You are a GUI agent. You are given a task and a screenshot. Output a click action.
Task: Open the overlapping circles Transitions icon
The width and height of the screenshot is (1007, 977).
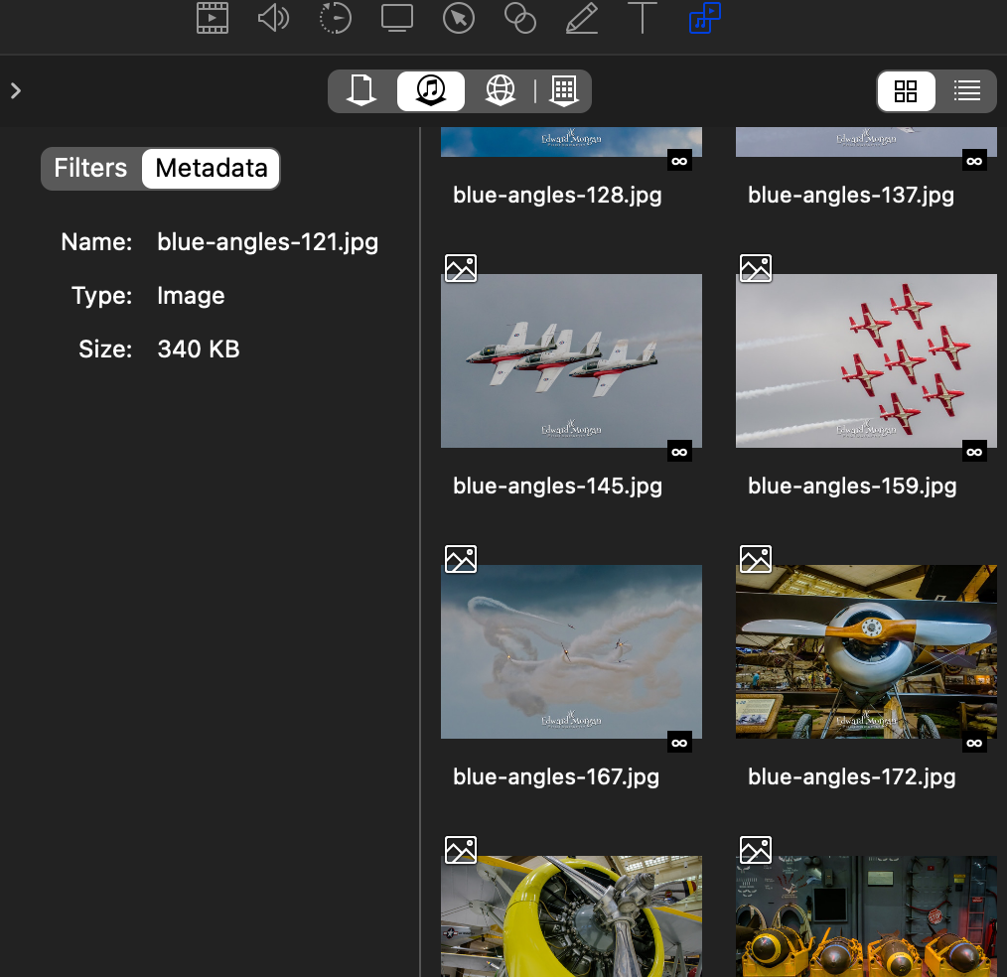pyautogui.click(x=520, y=17)
